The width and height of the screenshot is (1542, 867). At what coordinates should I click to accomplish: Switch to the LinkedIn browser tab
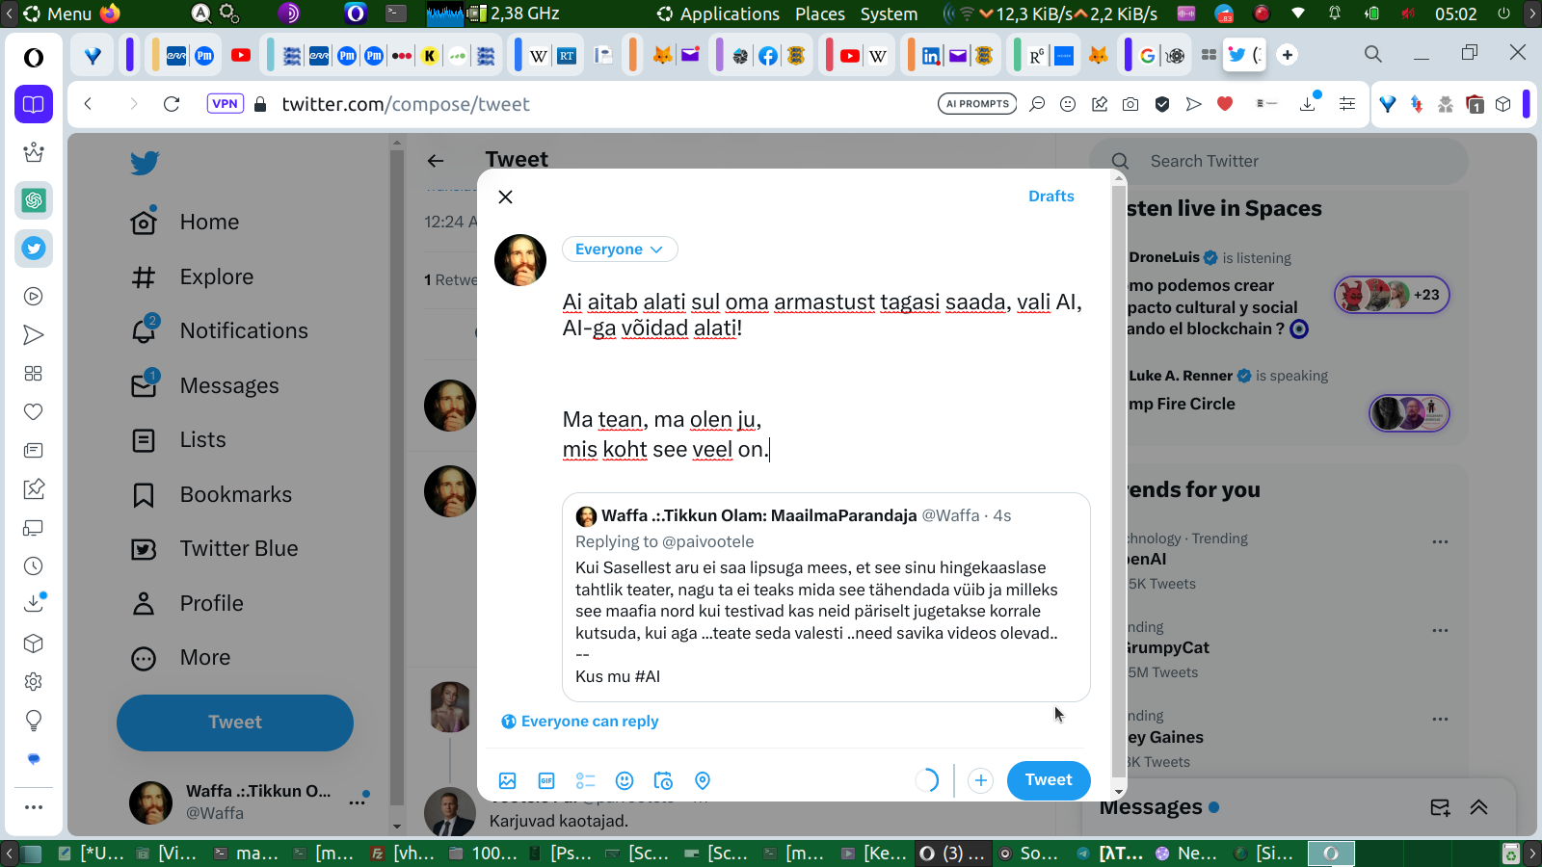[x=931, y=56]
